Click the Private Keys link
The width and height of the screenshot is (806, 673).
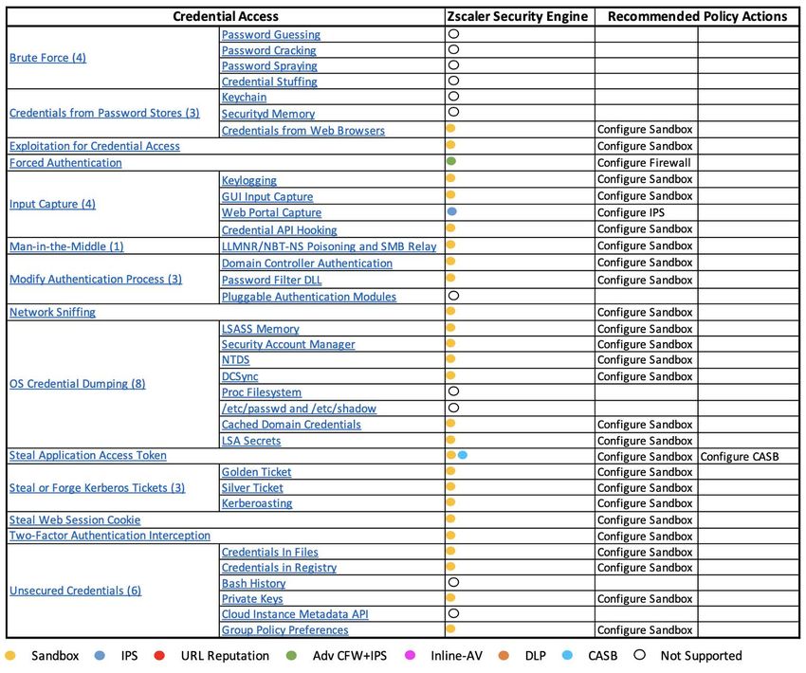[252, 599]
